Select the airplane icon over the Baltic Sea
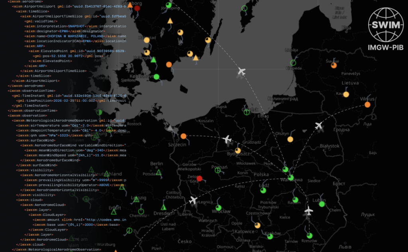This screenshot has height=252, width=408. [241, 72]
